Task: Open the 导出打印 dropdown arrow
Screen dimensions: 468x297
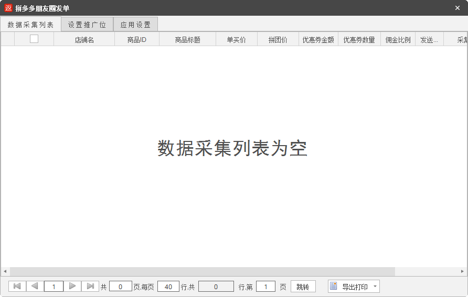Action: pyautogui.click(x=375, y=287)
